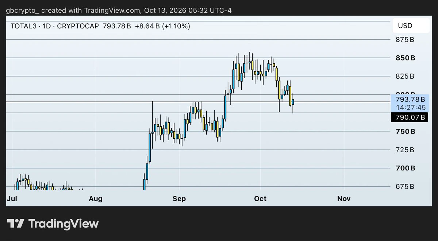This screenshot has width=438, height=241.
Task: Click the 875 B price axis label
Action: (405, 40)
